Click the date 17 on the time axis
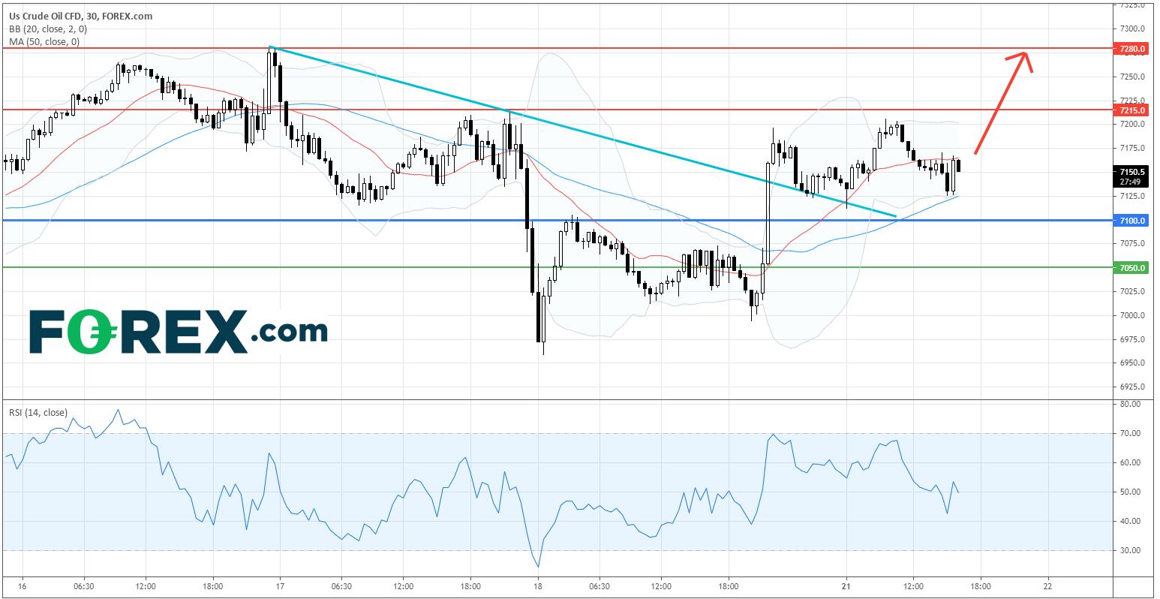Viewport: 1160px width, 599px height. click(x=279, y=586)
